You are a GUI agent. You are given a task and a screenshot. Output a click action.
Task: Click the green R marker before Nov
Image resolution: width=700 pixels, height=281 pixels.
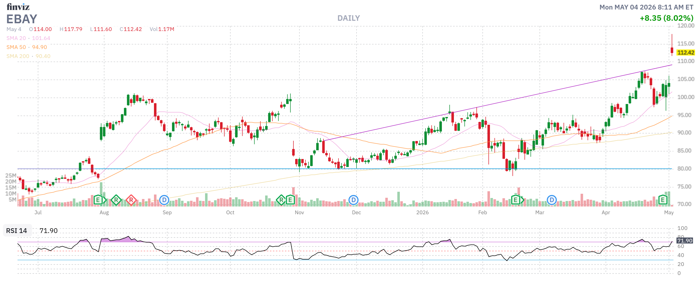(281, 200)
